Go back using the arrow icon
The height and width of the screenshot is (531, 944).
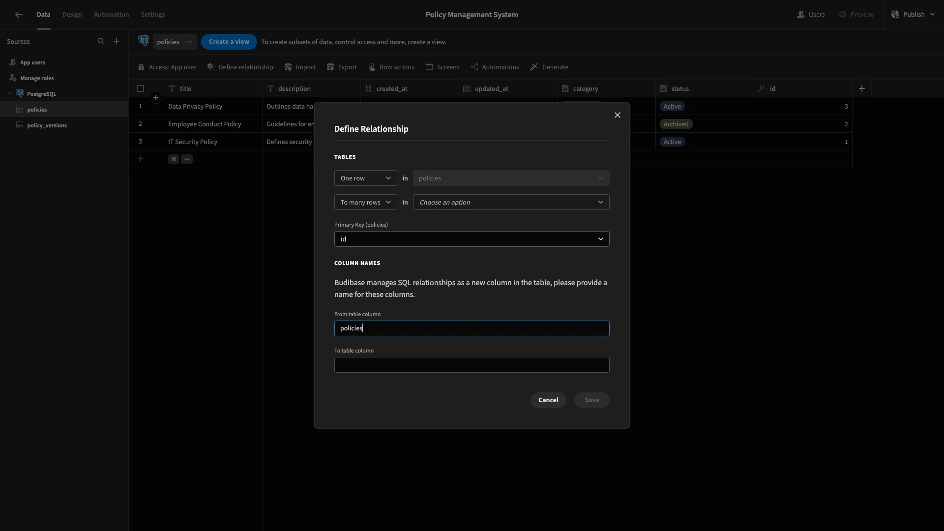point(19,15)
